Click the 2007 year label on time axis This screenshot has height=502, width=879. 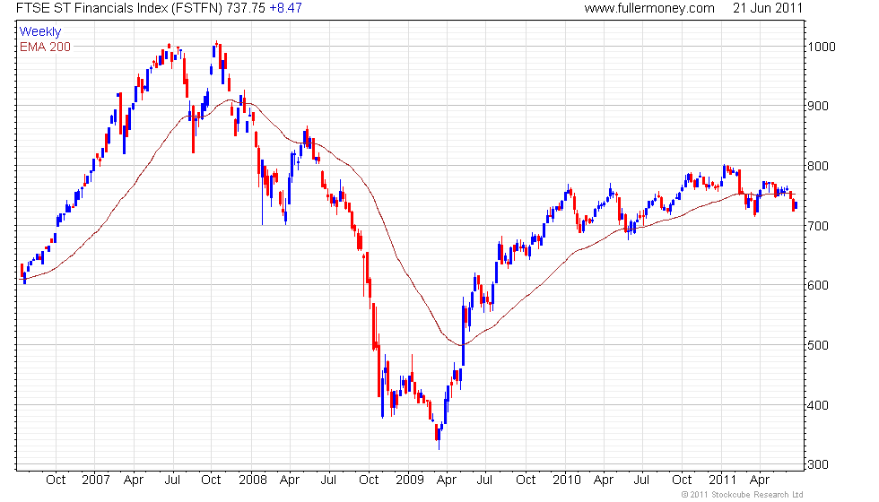coord(96,480)
